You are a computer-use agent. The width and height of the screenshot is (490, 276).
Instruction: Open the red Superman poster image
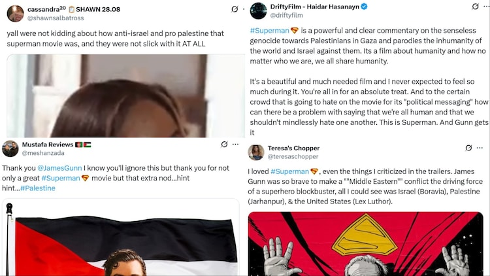tap(365, 244)
